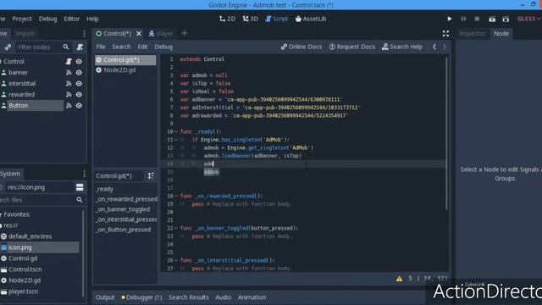The width and height of the screenshot is (542, 305).
Task: Select the interstitial node in tree
Action: point(22,83)
